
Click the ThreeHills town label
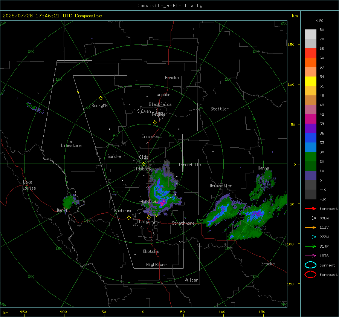(x=189, y=165)
